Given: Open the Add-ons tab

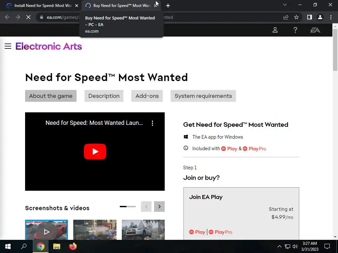Looking at the screenshot, I should point(147,96).
